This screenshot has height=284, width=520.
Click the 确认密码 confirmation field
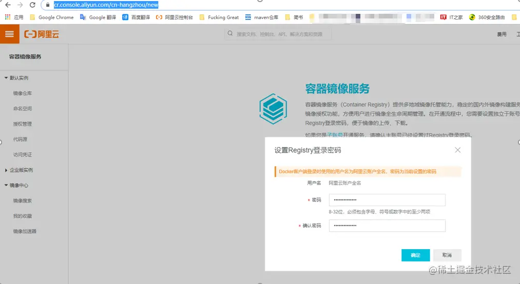tap(387, 226)
